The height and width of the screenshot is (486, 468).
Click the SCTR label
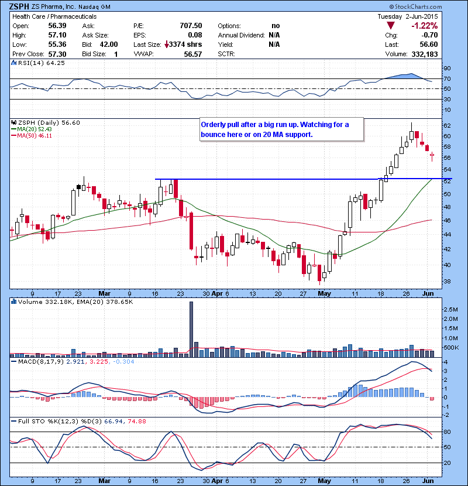point(226,54)
